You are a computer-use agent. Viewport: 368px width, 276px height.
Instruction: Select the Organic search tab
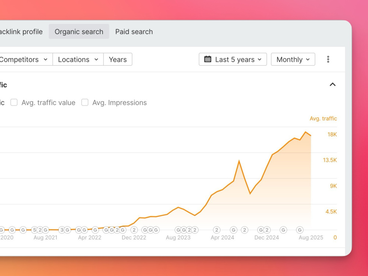pos(79,31)
